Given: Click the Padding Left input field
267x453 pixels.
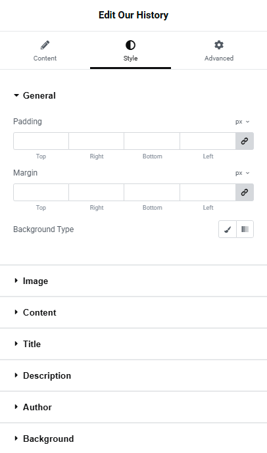Looking at the screenshot, I should [x=208, y=141].
